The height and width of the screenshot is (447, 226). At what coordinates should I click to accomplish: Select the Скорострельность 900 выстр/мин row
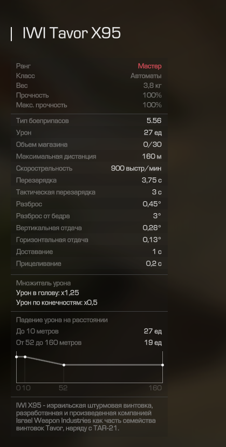89,168
